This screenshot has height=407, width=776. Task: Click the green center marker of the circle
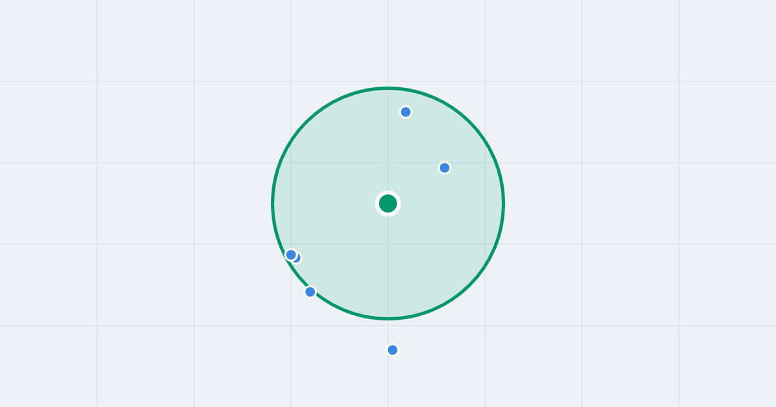point(388,203)
